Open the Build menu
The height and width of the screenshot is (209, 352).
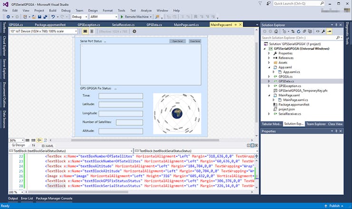point(53,10)
